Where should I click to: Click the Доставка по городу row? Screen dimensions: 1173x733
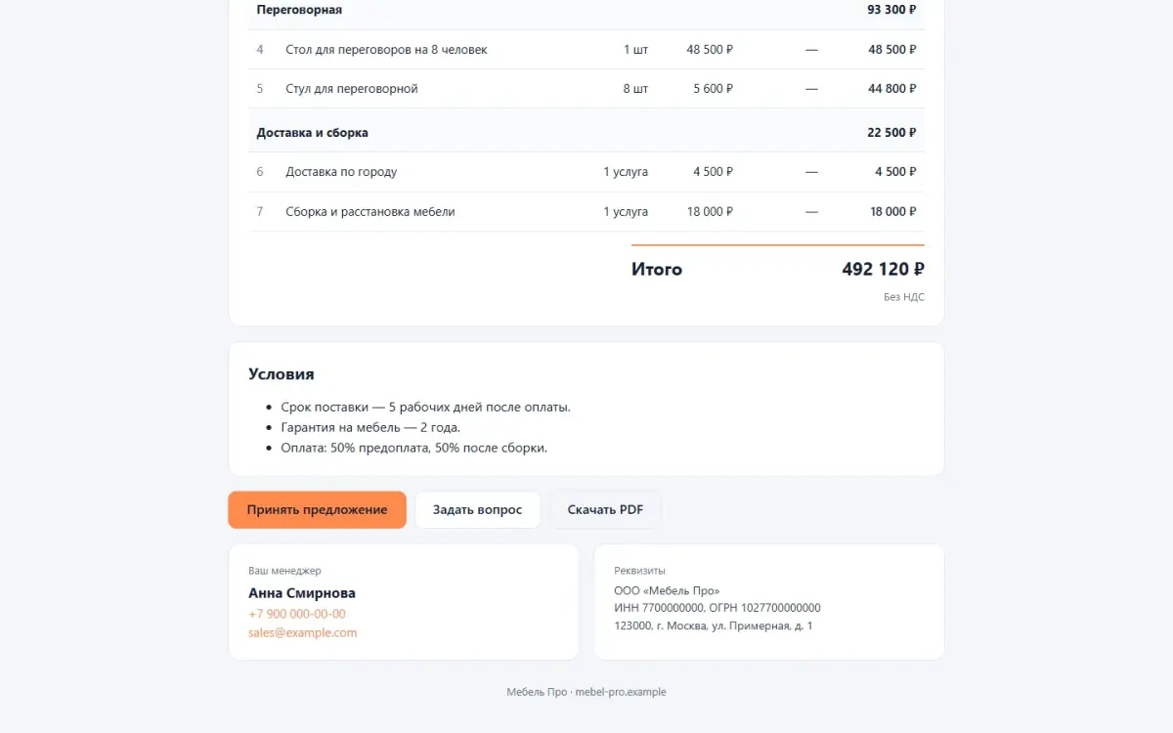pyautogui.click(x=586, y=172)
